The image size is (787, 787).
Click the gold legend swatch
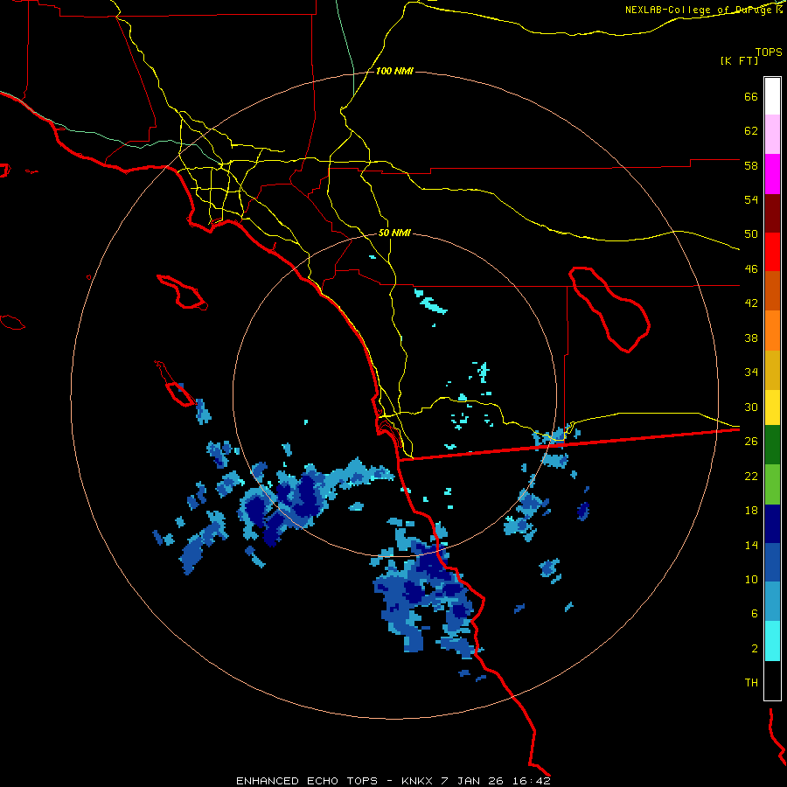pyautogui.click(x=772, y=370)
